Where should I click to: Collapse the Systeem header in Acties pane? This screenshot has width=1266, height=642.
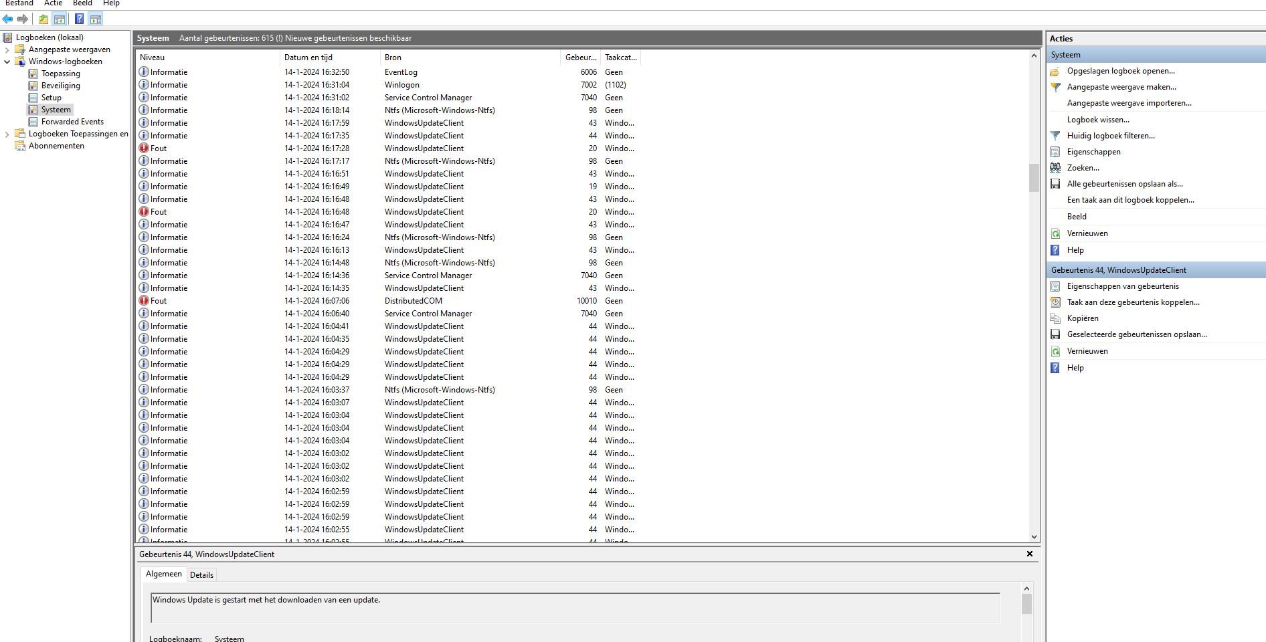[x=1156, y=55]
